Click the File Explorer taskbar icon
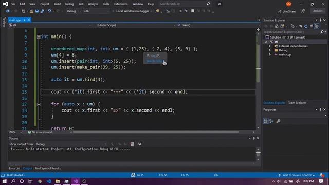The height and width of the screenshot is (185, 329). [58, 181]
